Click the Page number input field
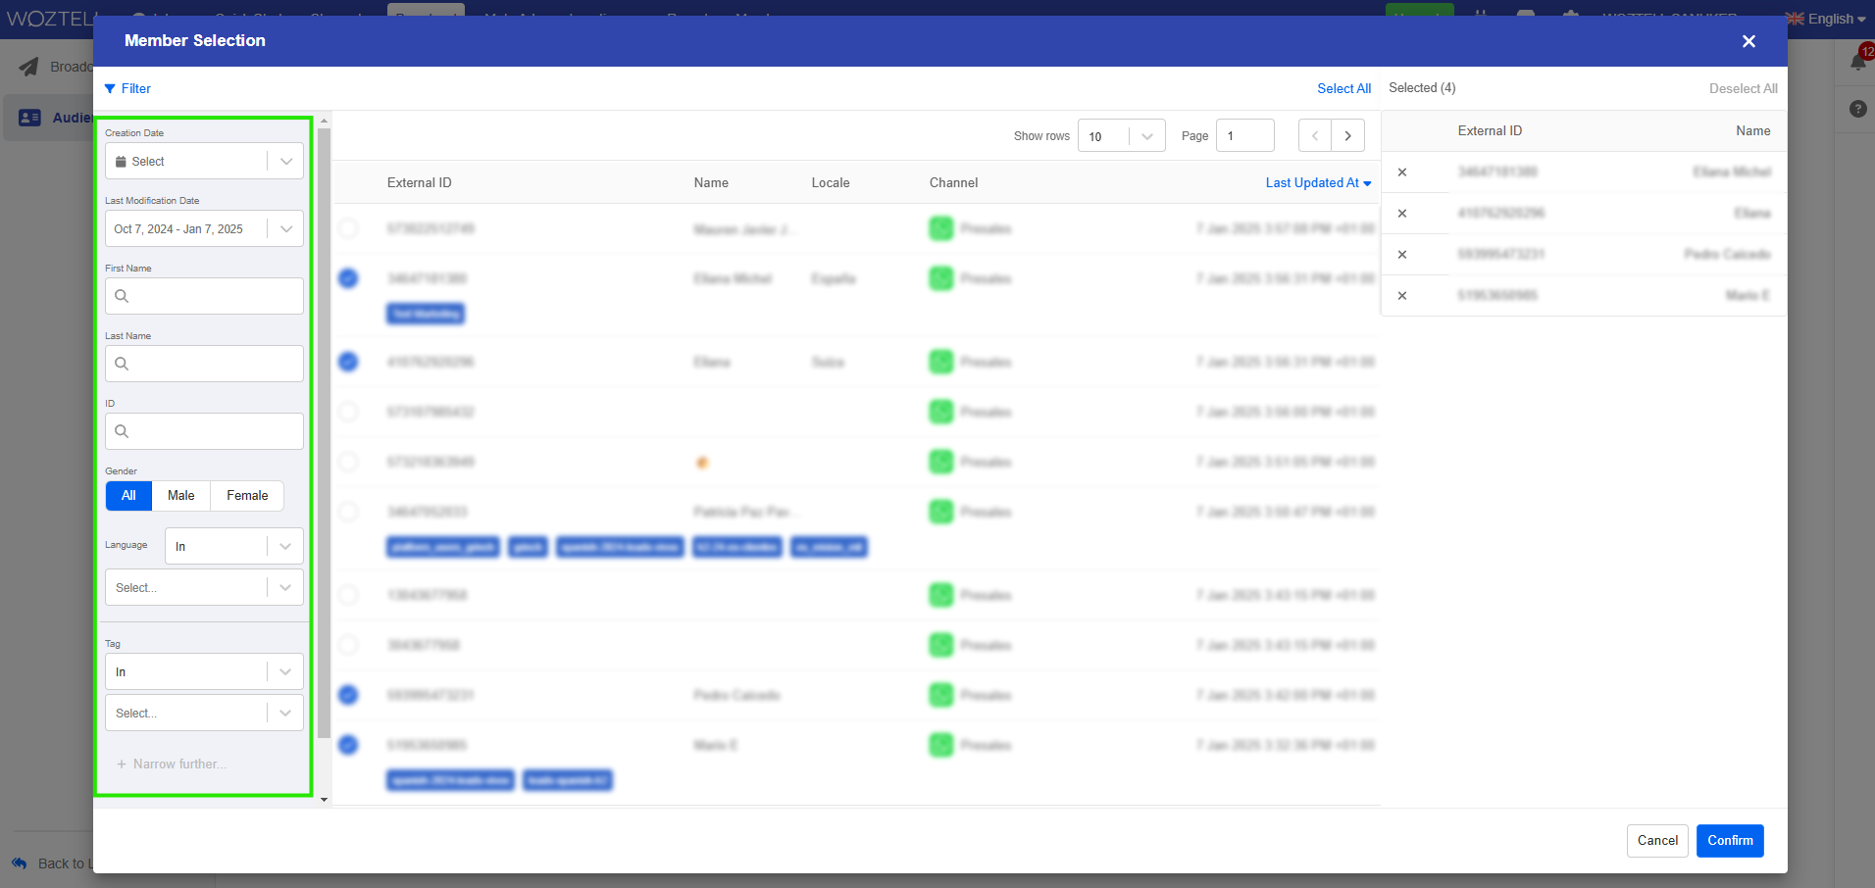The image size is (1875, 888). [x=1244, y=135]
